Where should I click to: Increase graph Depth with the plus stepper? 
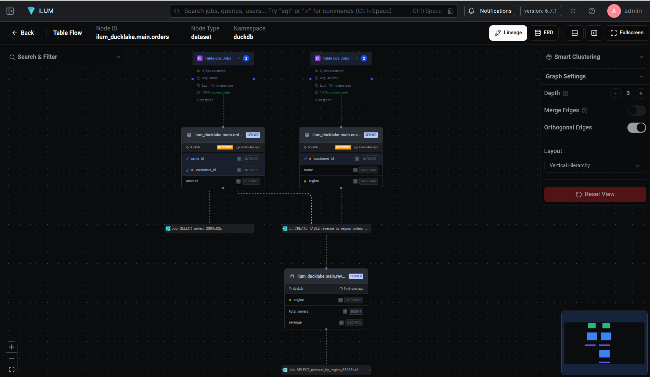tap(641, 93)
